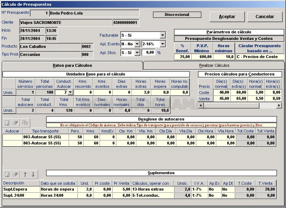Click Presupuesto Desglosando Ventas y Costes button
The image size is (286, 208).
pyautogui.click(x=229, y=38)
